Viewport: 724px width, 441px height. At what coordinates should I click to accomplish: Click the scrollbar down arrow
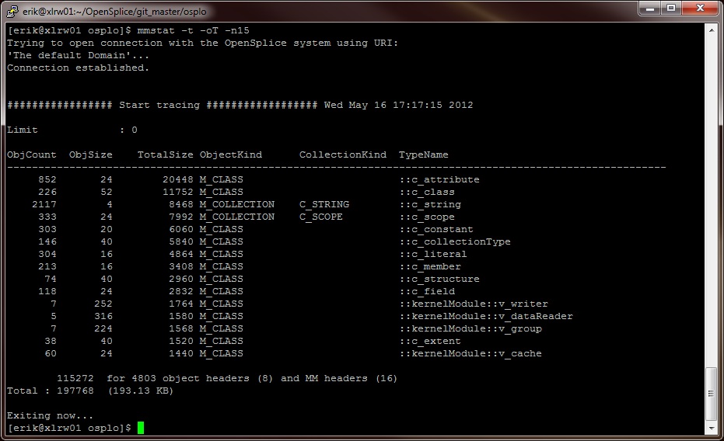(711, 428)
